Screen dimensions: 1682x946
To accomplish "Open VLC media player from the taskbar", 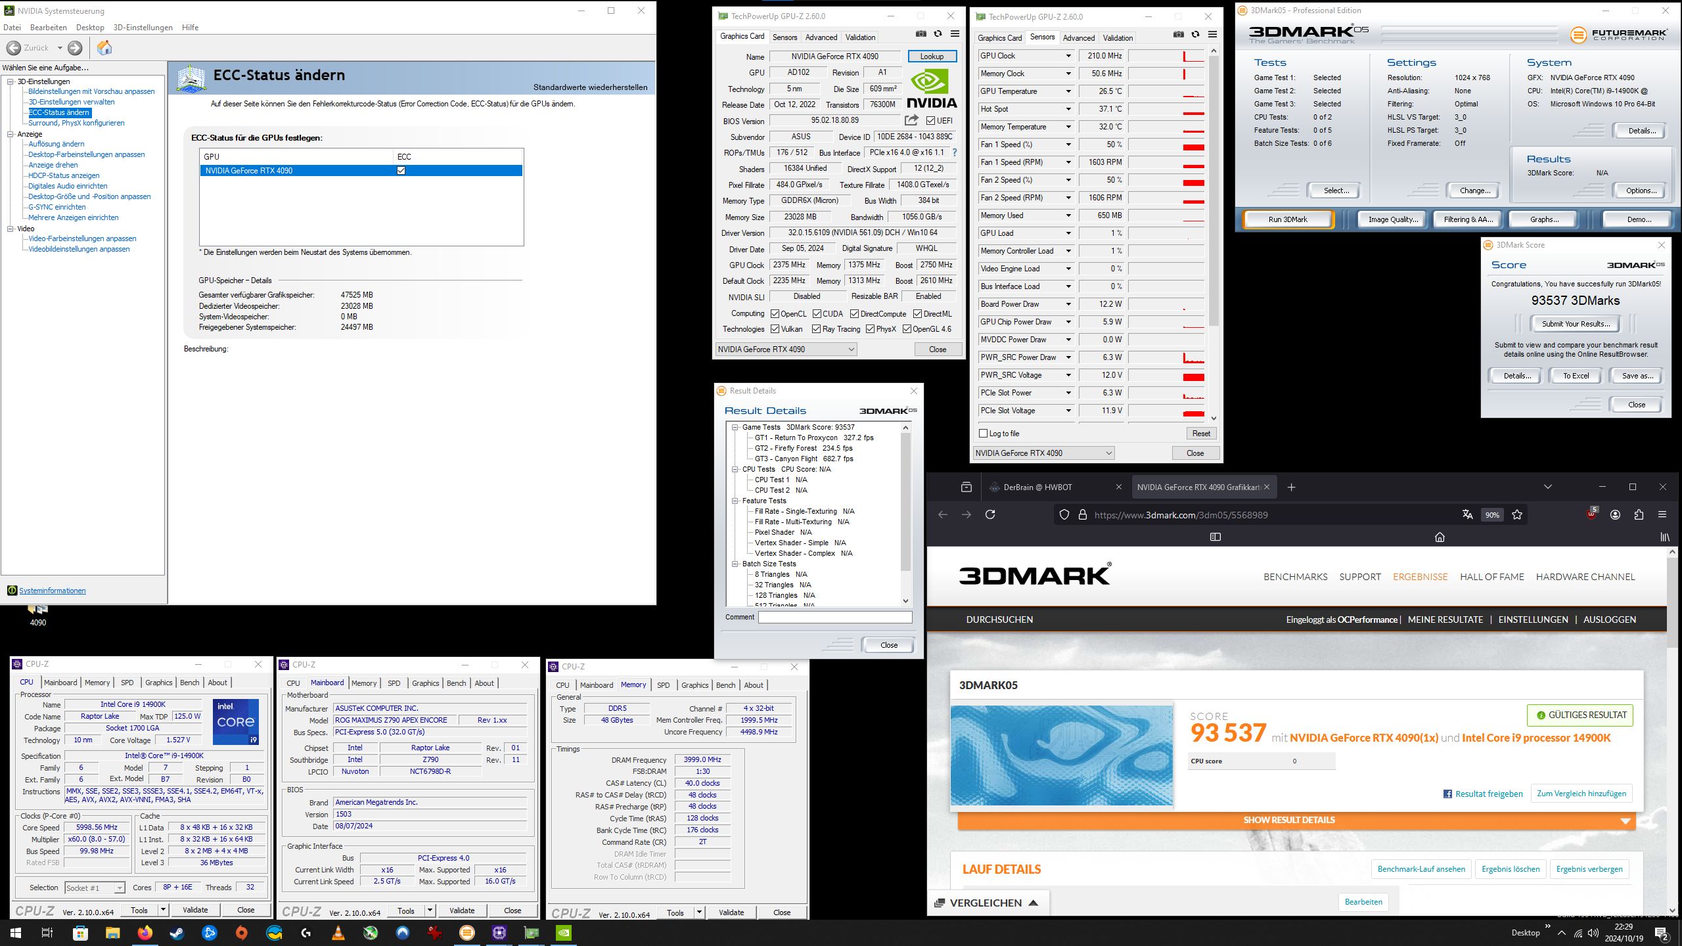I will click(x=338, y=932).
